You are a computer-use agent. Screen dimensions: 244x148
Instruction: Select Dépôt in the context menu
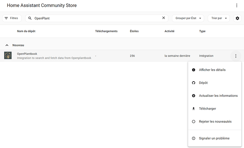coord(203,83)
